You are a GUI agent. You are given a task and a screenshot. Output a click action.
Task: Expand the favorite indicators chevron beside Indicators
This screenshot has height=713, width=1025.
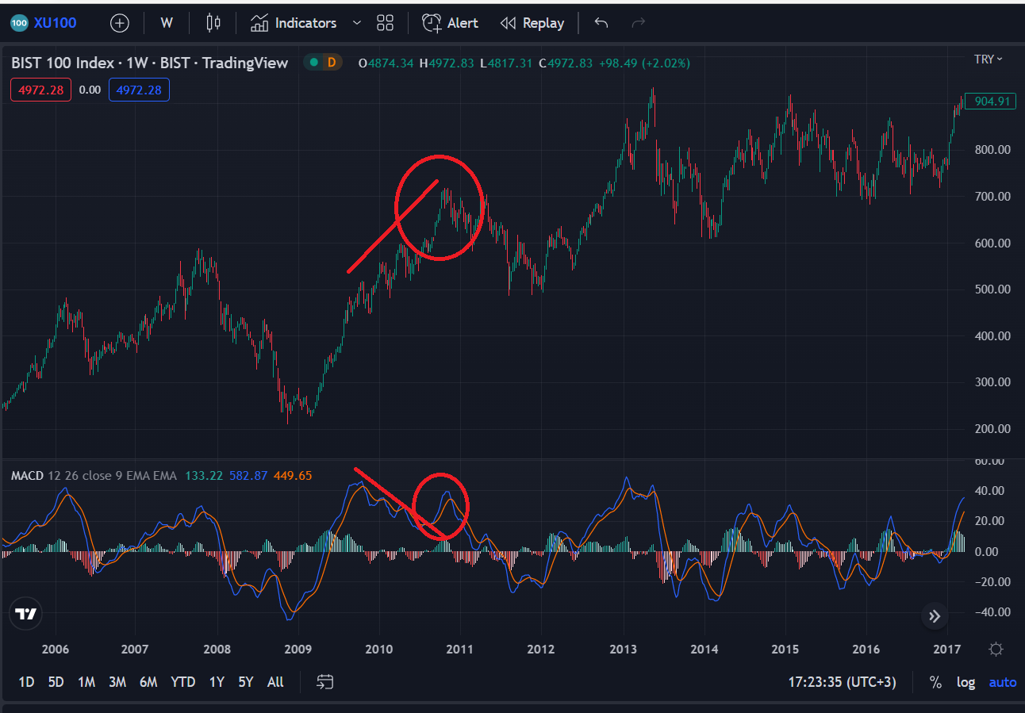tap(357, 23)
